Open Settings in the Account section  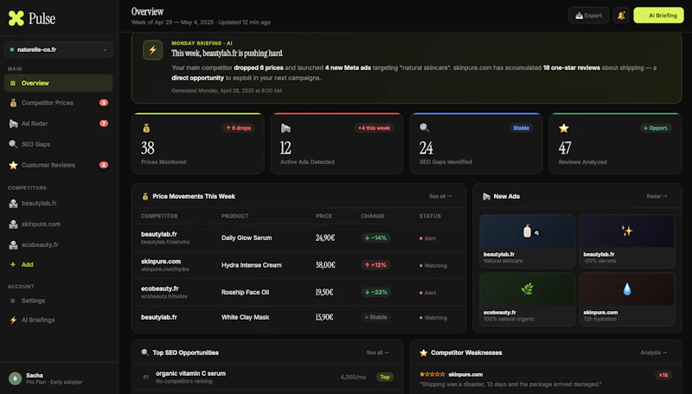coord(58,301)
